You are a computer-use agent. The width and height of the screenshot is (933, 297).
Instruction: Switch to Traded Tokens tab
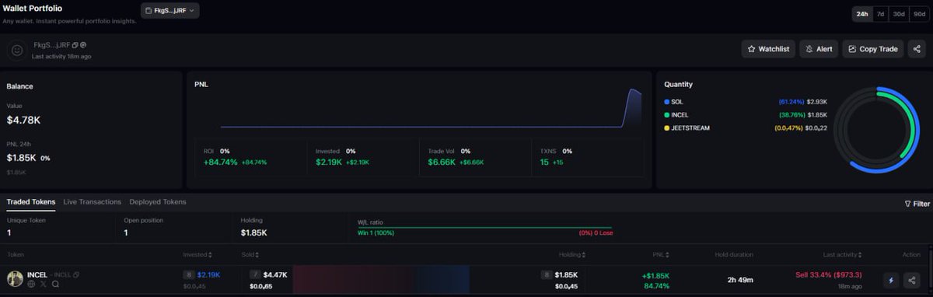(31, 202)
